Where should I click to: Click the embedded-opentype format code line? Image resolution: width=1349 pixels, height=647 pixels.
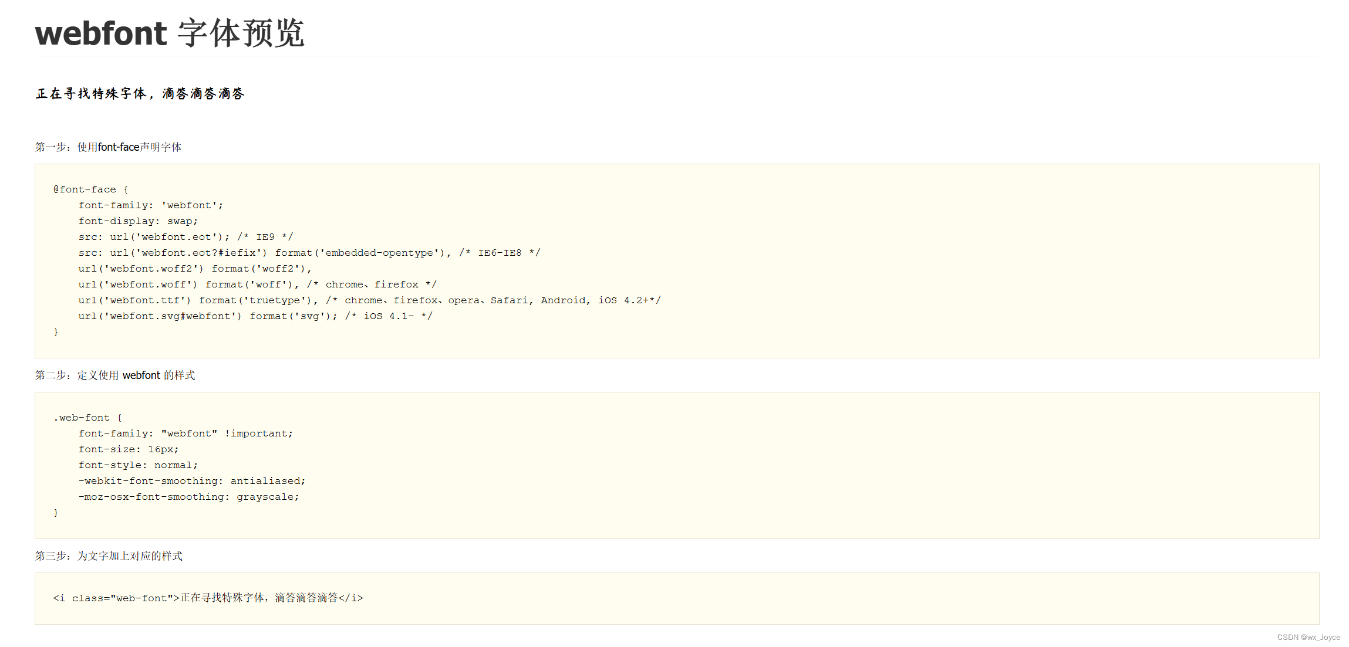tap(309, 253)
